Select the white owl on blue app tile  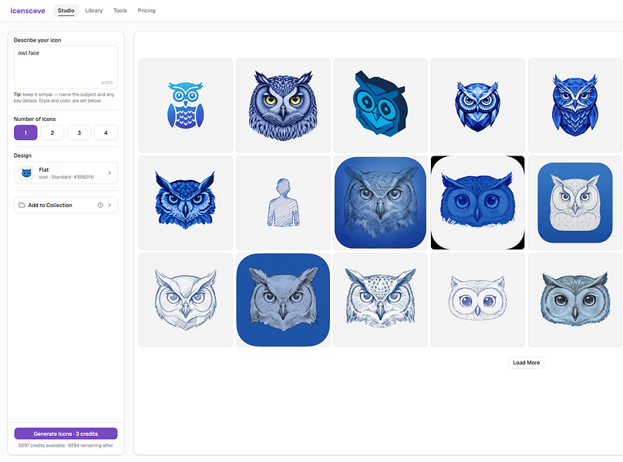coord(575,203)
